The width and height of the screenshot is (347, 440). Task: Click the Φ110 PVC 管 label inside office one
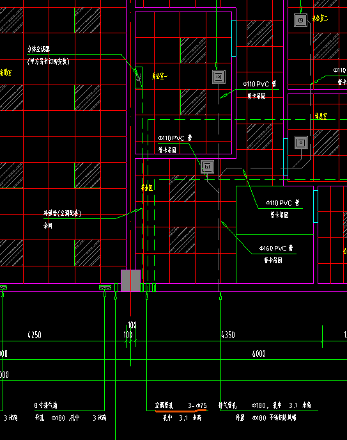coord(174,138)
